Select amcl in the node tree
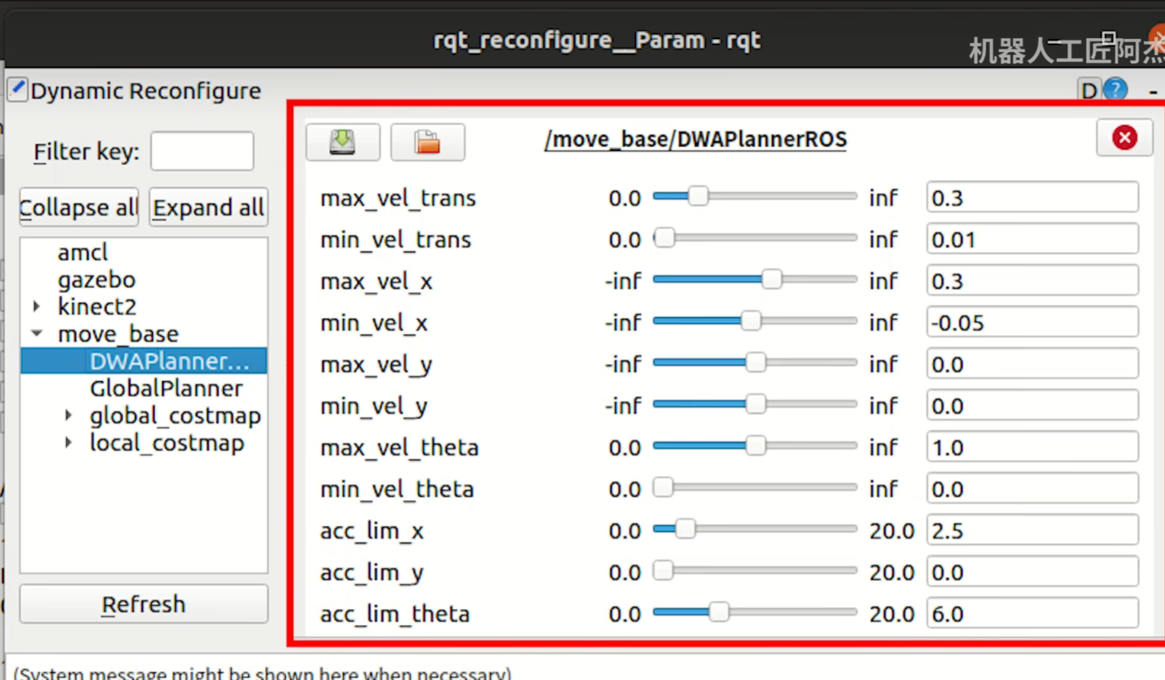Screen dimensions: 1165x680 pyautogui.click(x=83, y=252)
